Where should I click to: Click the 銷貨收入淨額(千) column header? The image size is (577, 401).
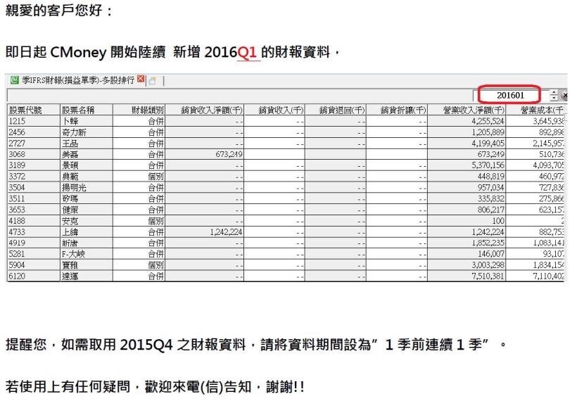[205, 110]
